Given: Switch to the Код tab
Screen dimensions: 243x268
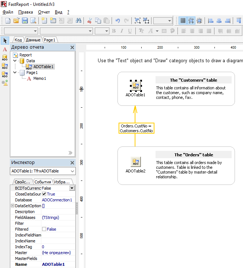Looking at the screenshot, I should point(18,40).
